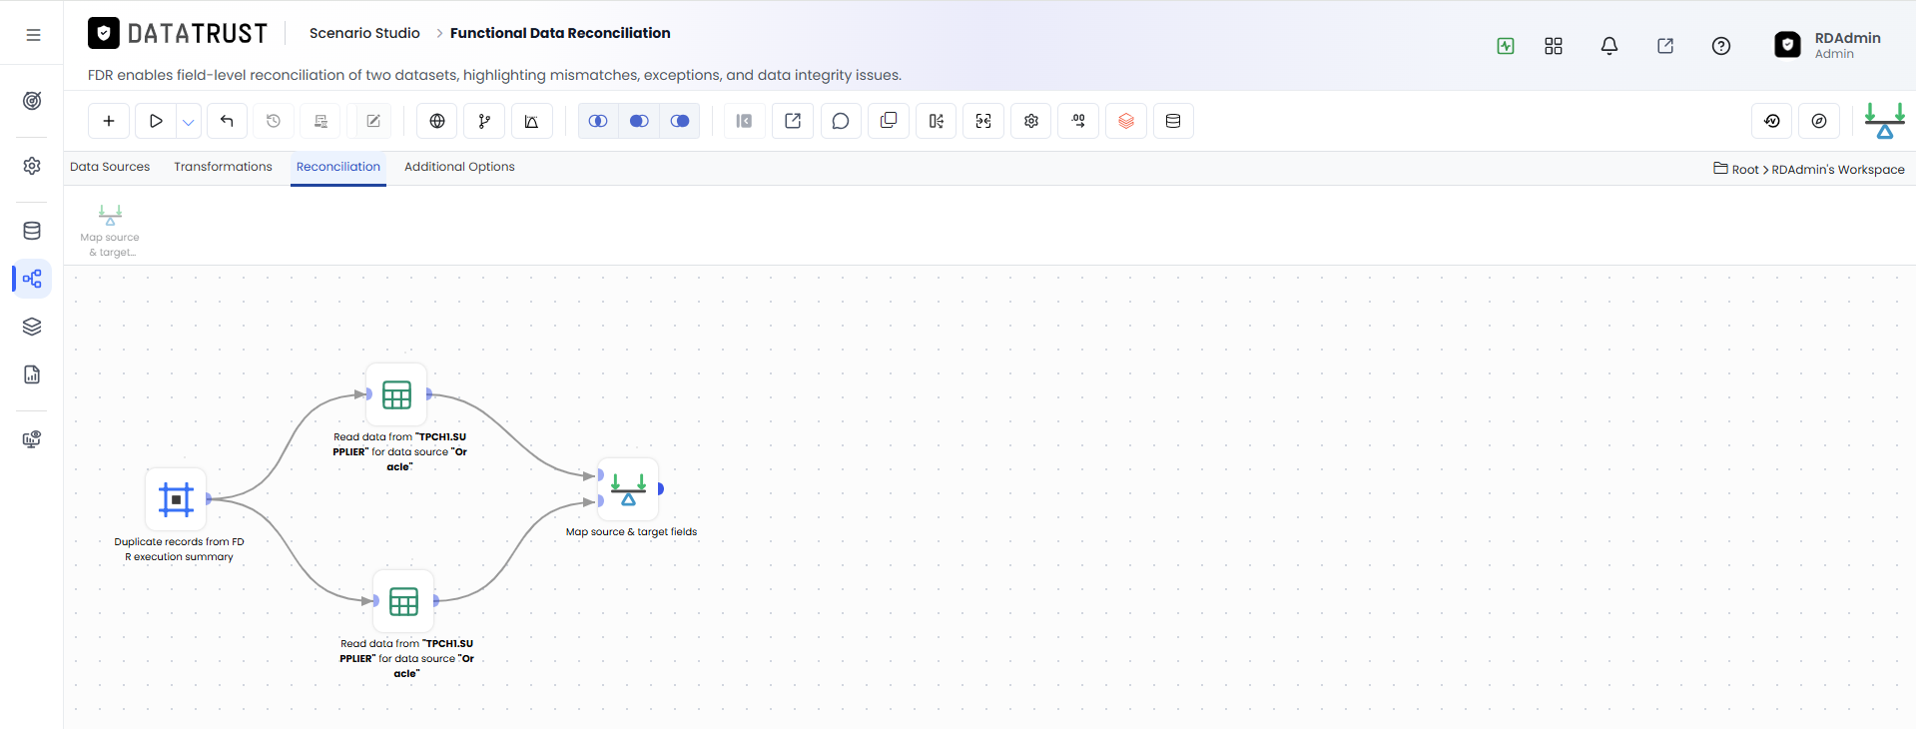Open settings gear in left sidebar

pyautogui.click(x=32, y=166)
